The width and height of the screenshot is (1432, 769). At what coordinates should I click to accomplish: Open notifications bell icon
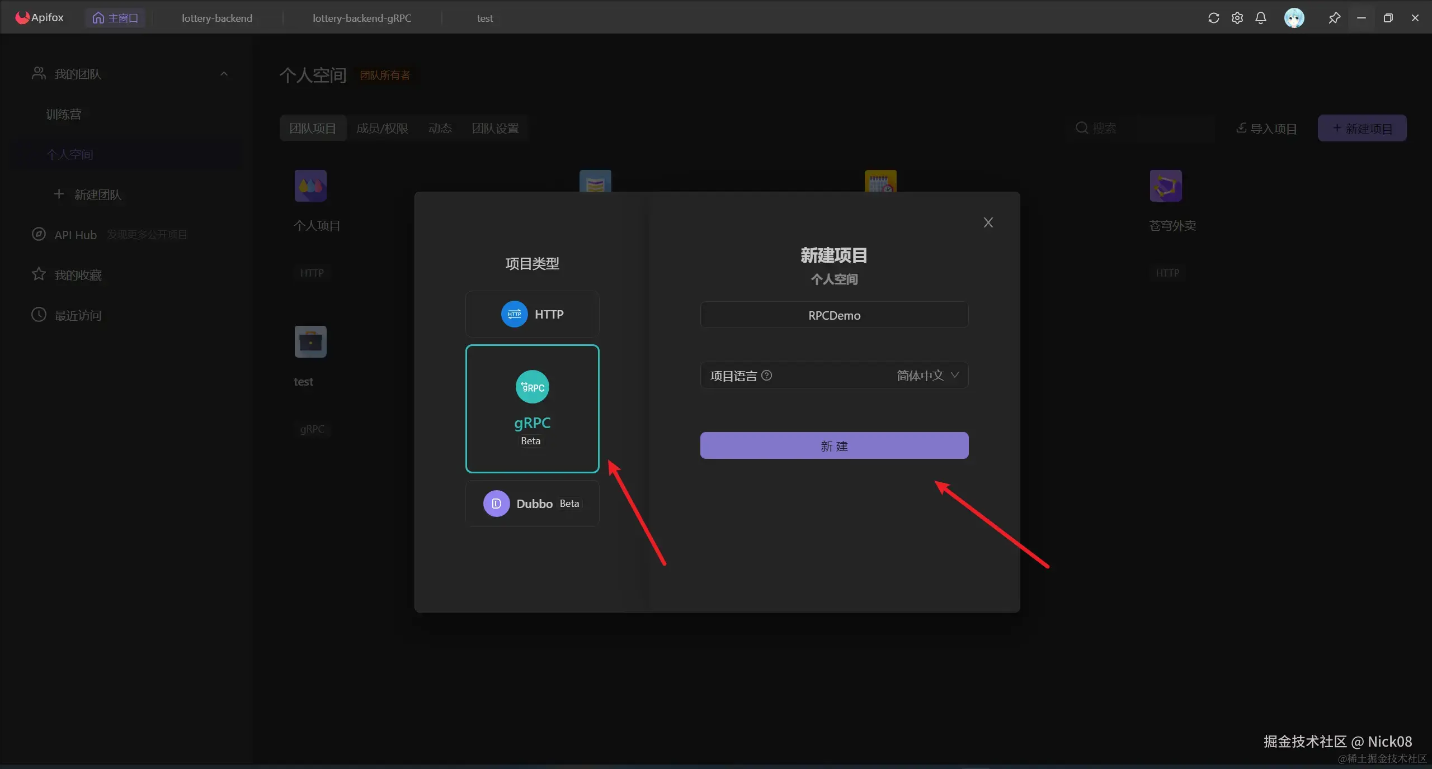tap(1260, 18)
